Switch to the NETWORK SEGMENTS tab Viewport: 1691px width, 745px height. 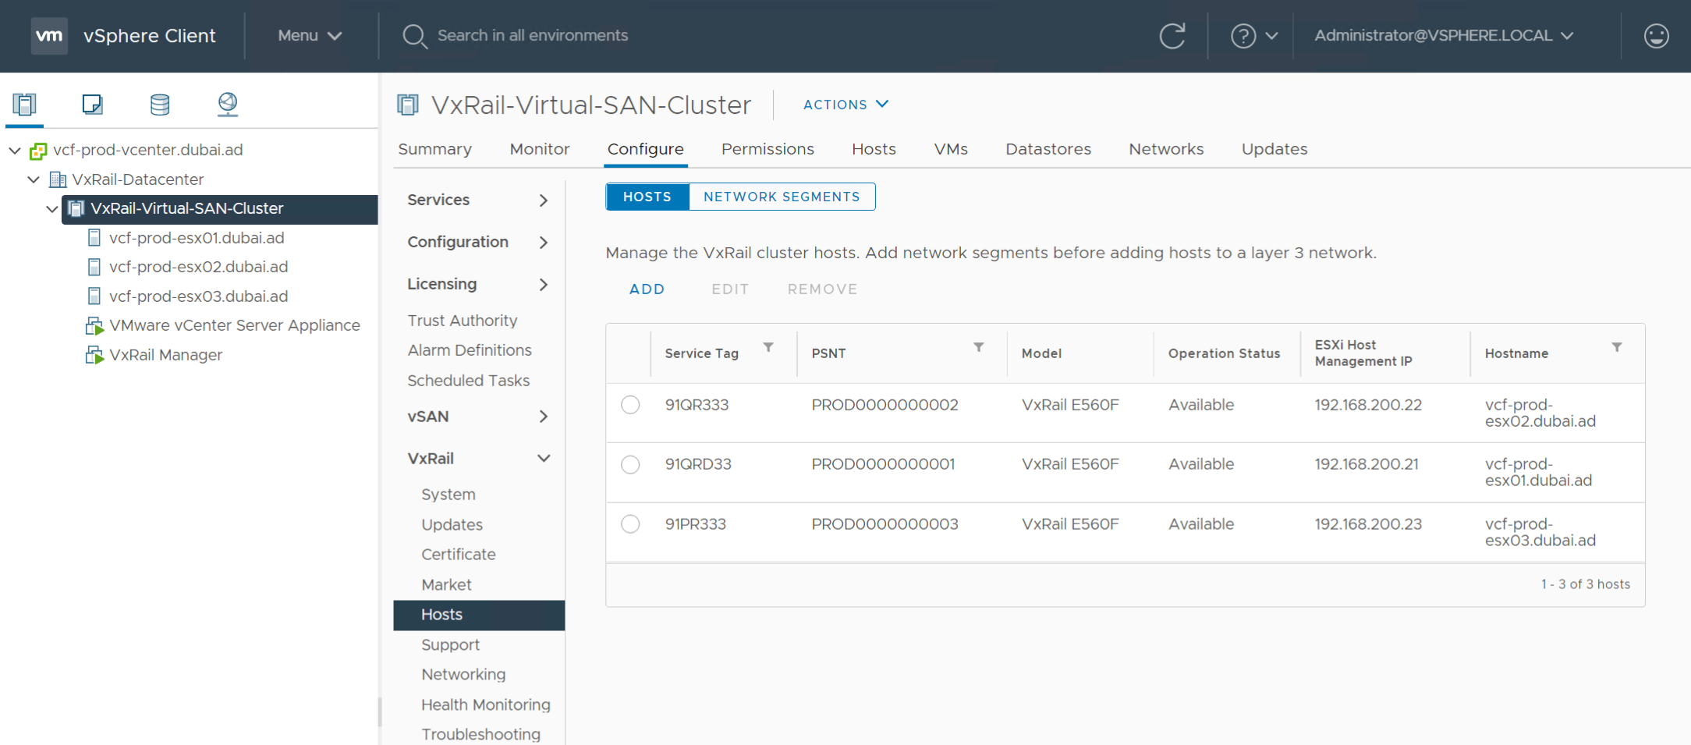click(x=782, y=197)
